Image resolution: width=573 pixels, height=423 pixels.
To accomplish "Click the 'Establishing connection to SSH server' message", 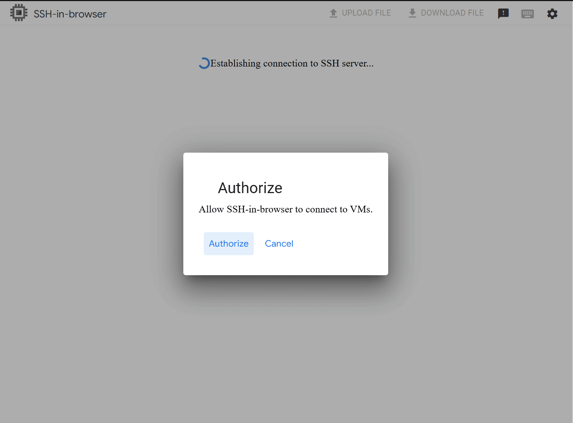I will point(292,64).
